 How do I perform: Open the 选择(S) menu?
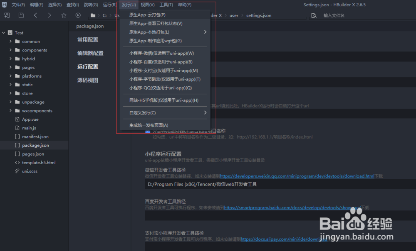point(54,5)
